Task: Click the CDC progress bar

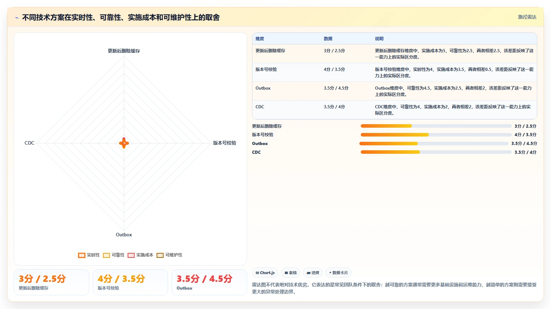Action: pos(436,152)
